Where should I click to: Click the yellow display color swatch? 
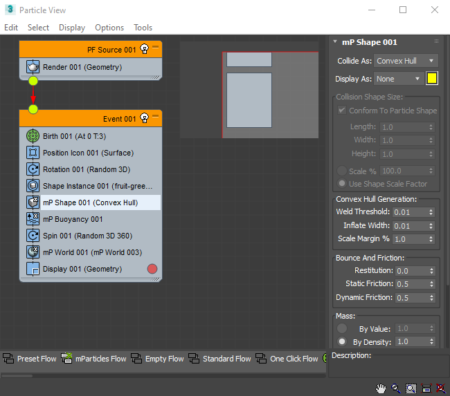tap(432, 79)
